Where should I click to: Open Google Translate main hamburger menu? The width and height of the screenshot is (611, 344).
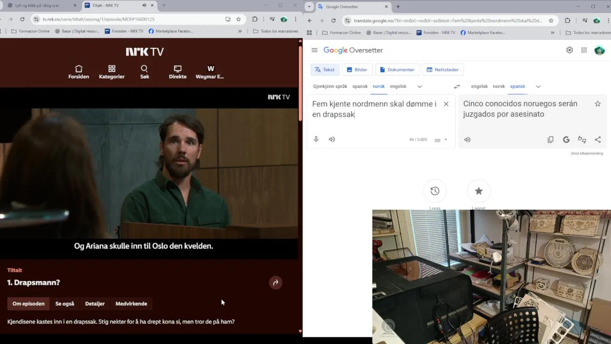click(315, 50)
